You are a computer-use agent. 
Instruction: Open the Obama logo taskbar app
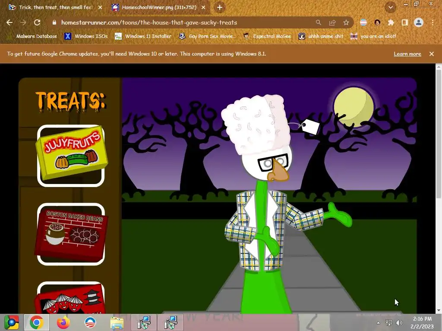90,322
